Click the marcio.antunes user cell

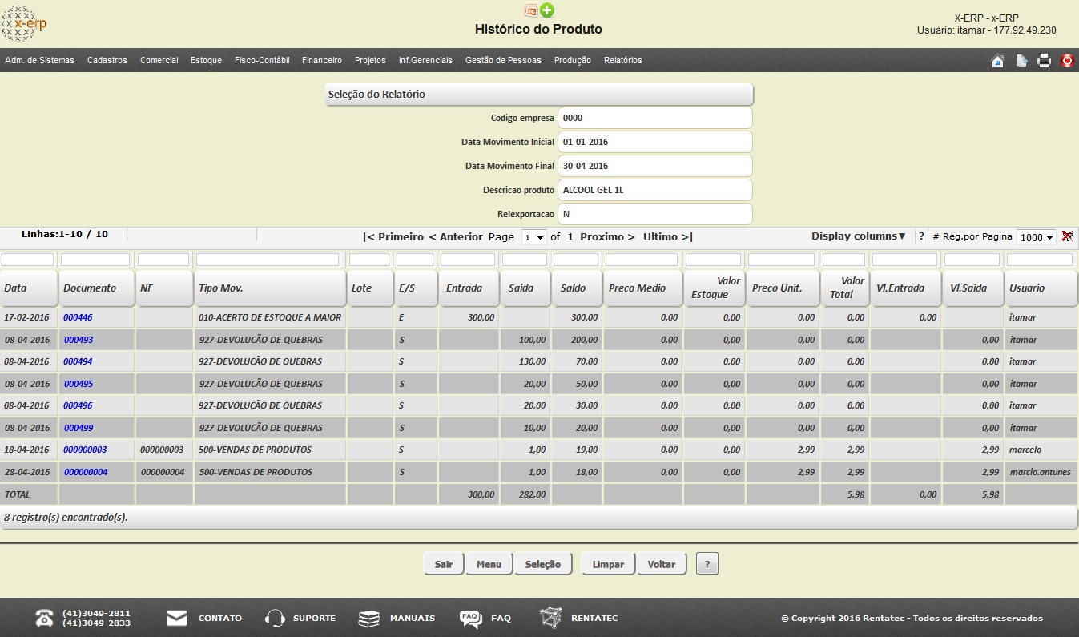coord(1040,472)
